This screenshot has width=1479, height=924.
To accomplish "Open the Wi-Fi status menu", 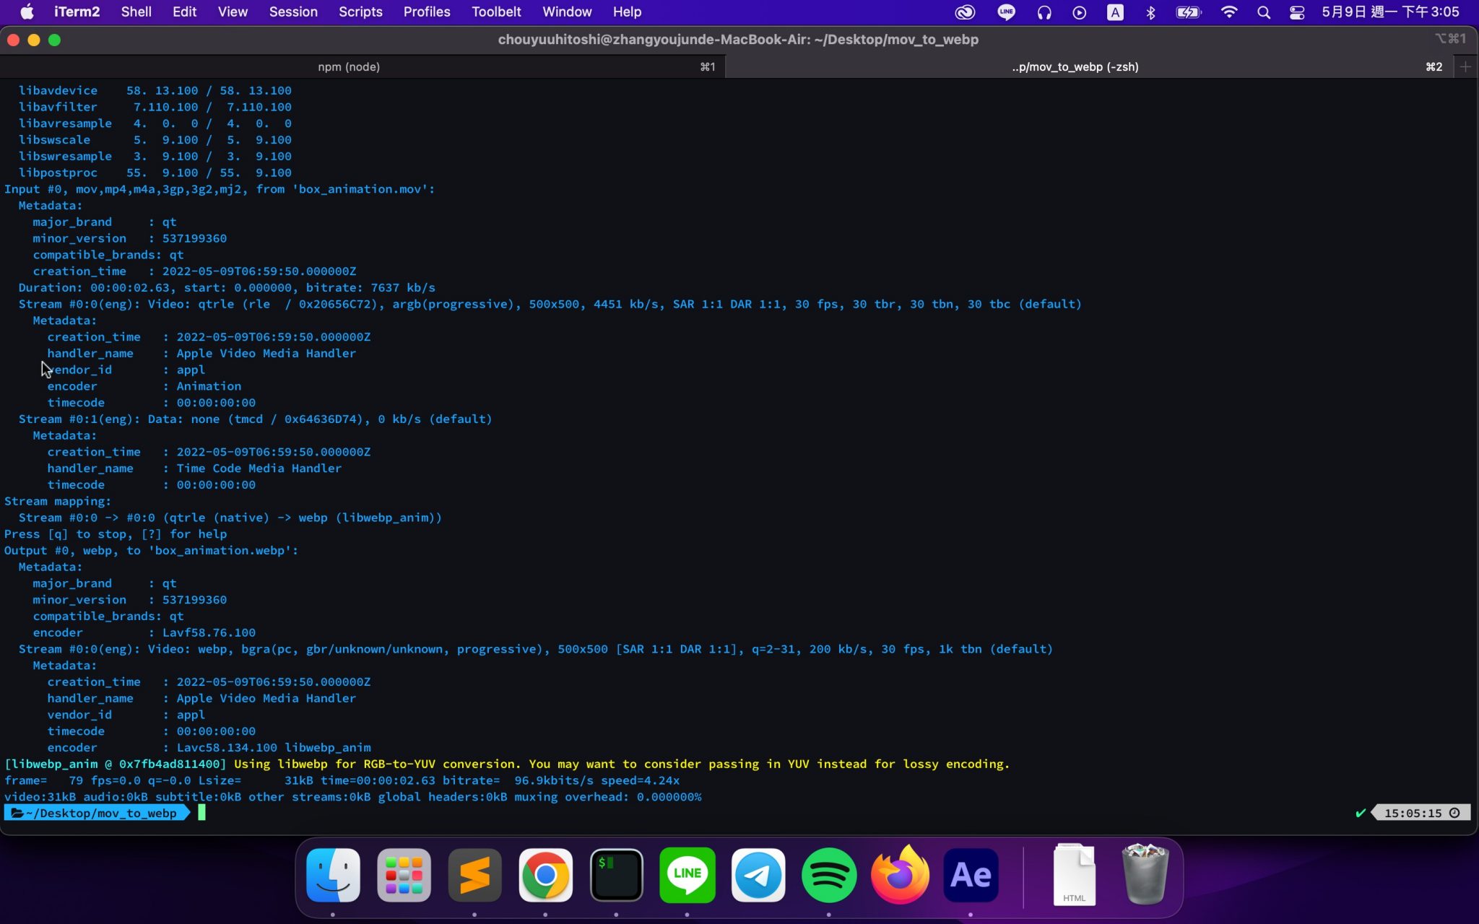I will 1228,12.
